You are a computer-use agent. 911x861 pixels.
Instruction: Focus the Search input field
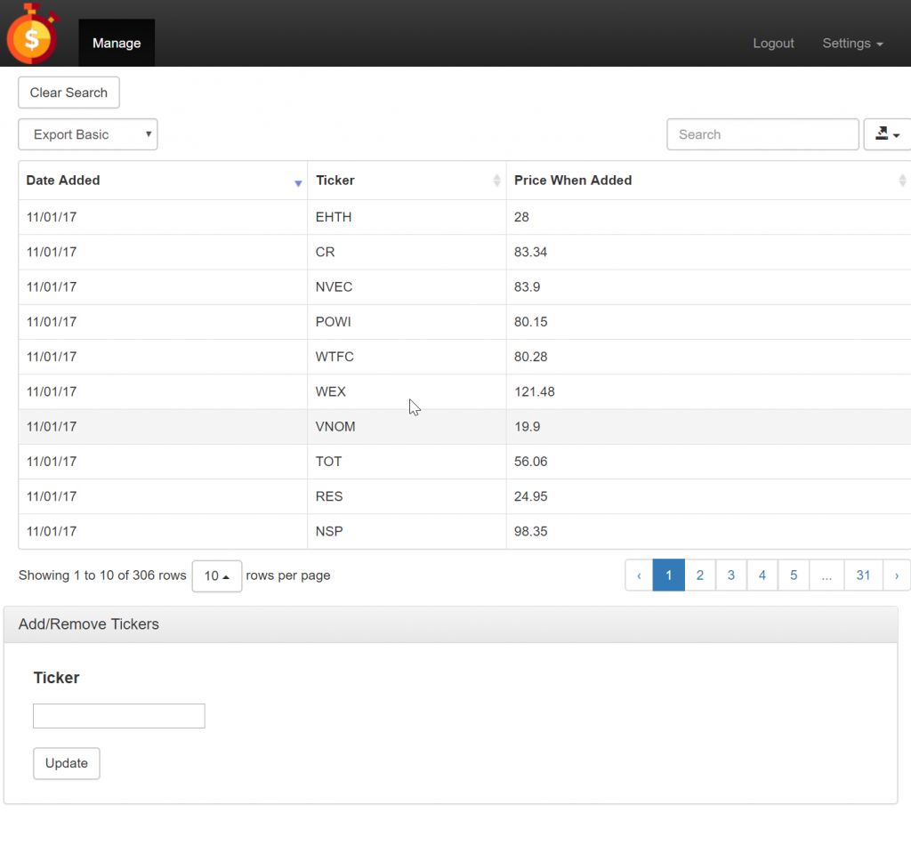tap(762, 134)
